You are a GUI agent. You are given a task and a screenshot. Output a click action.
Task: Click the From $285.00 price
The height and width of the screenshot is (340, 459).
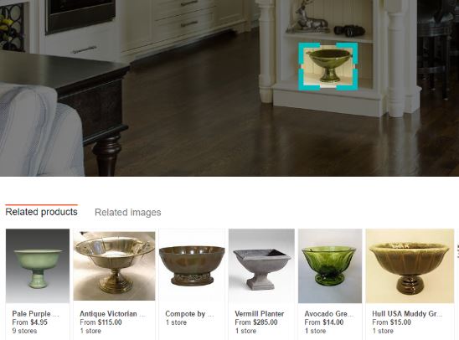(256, 322)
